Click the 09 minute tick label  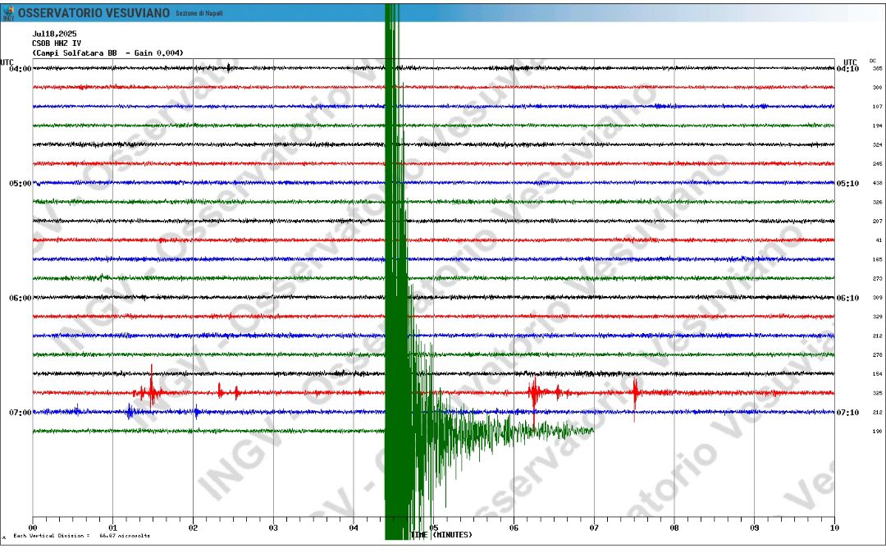click(755, 528)
